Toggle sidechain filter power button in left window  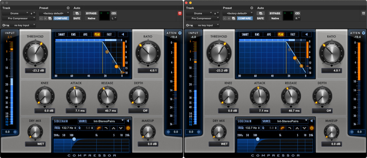(128, 128)
